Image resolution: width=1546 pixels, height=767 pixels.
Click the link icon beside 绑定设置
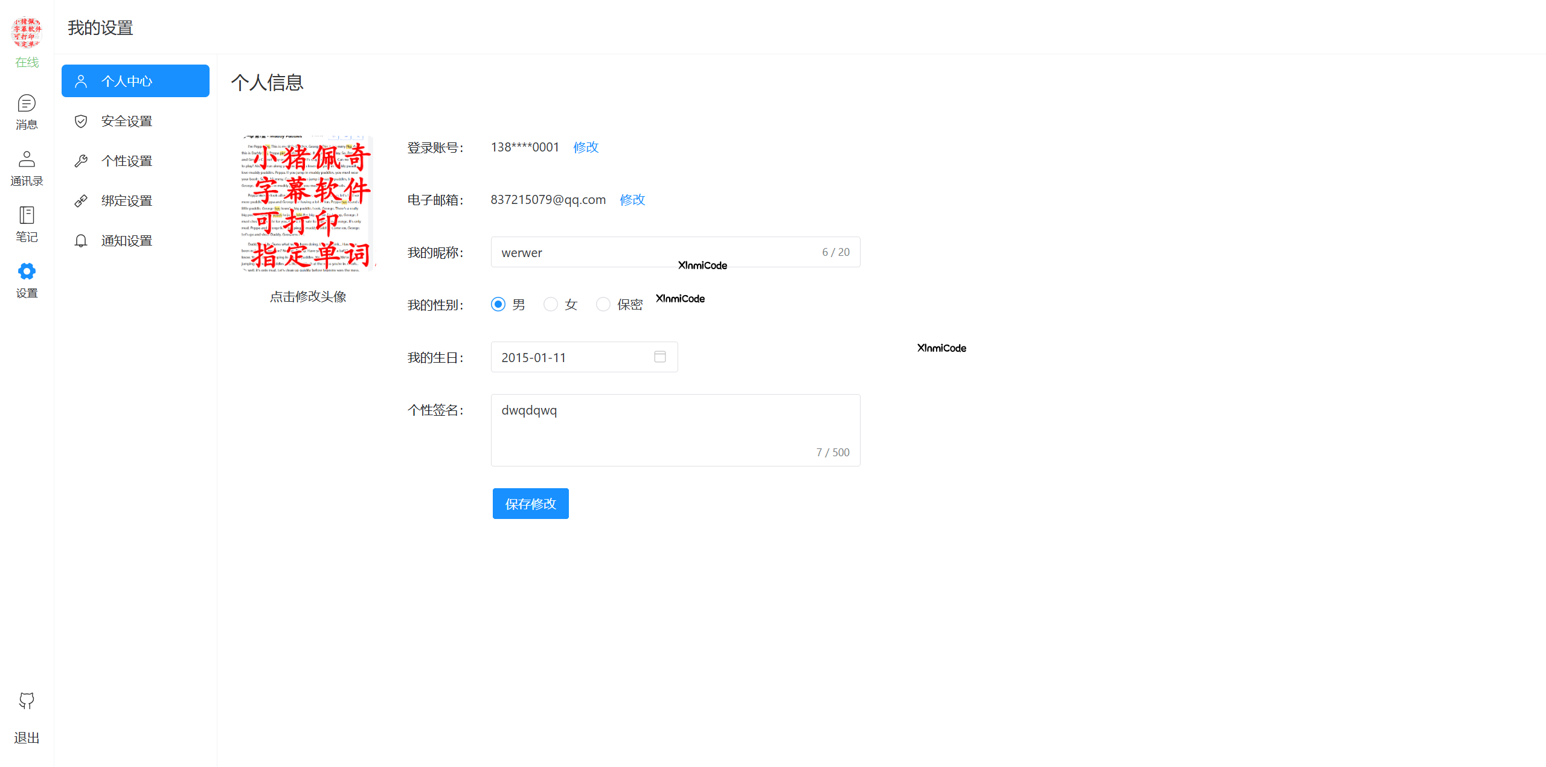82,200
